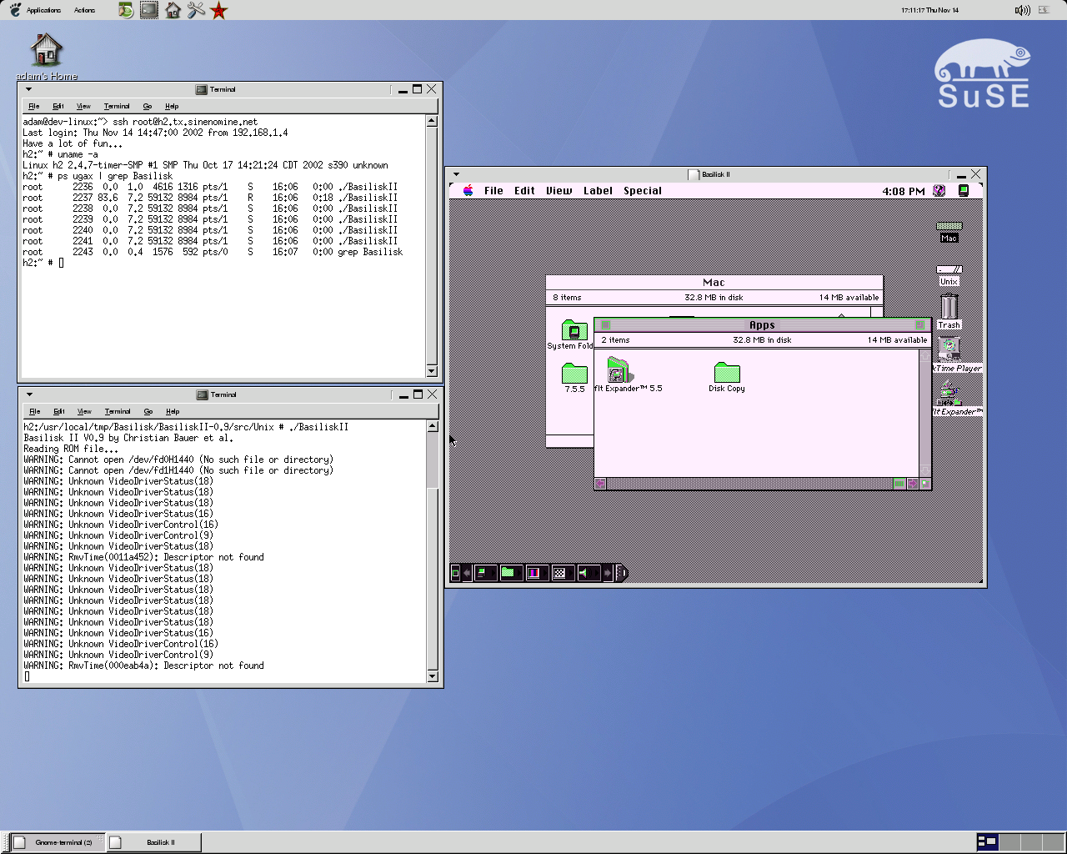Launch the web browser from the top panel
Screen dimensions: 1067x854
coord(125,10)
